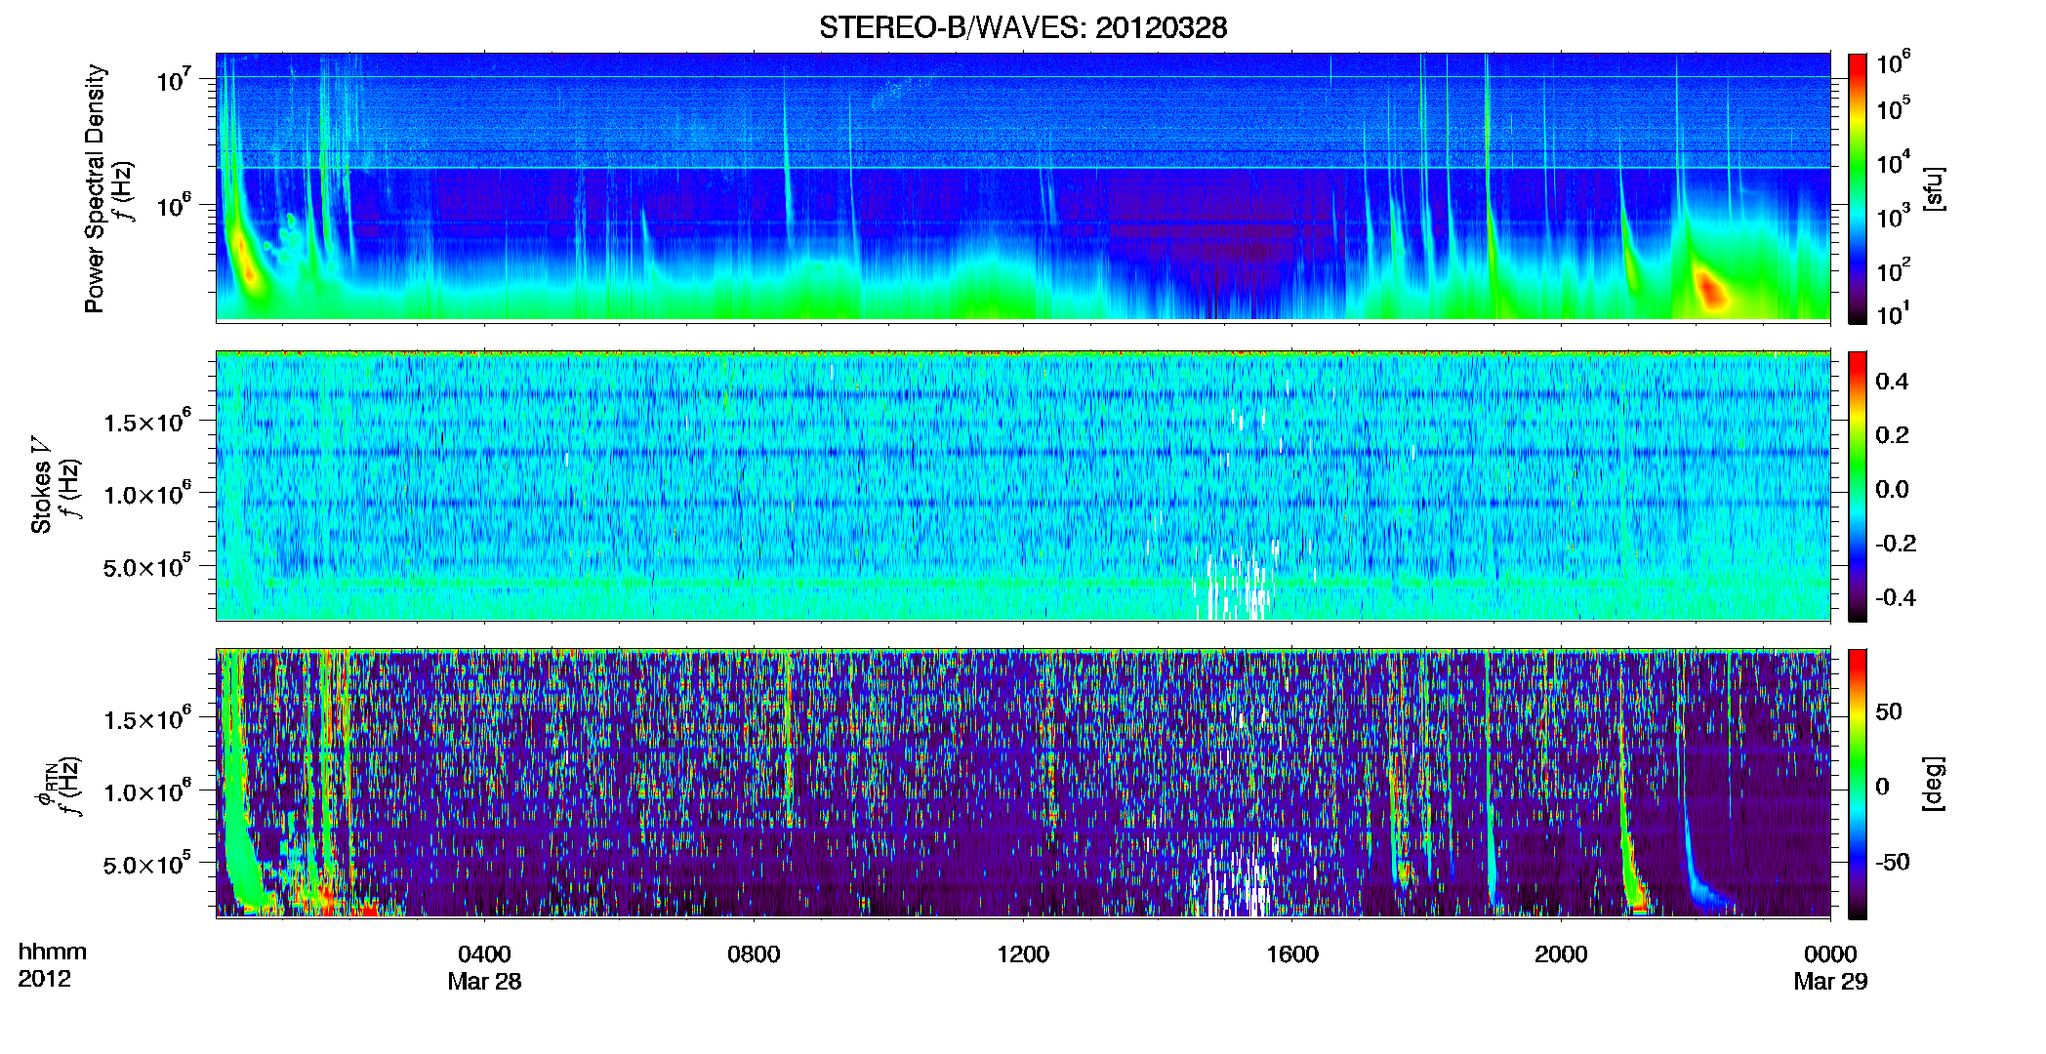
Task: Click the "1200" time axis label
Action: (1023, 954)
